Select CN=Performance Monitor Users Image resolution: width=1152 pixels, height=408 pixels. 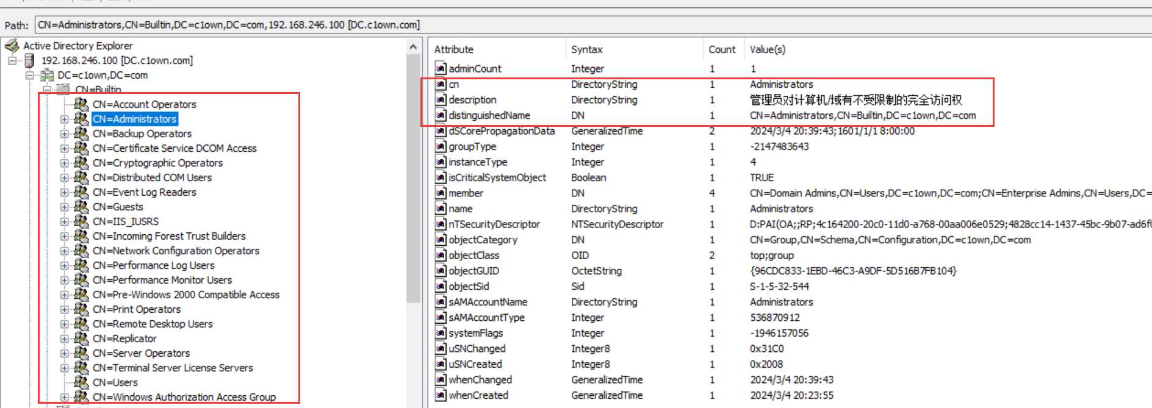162,280
